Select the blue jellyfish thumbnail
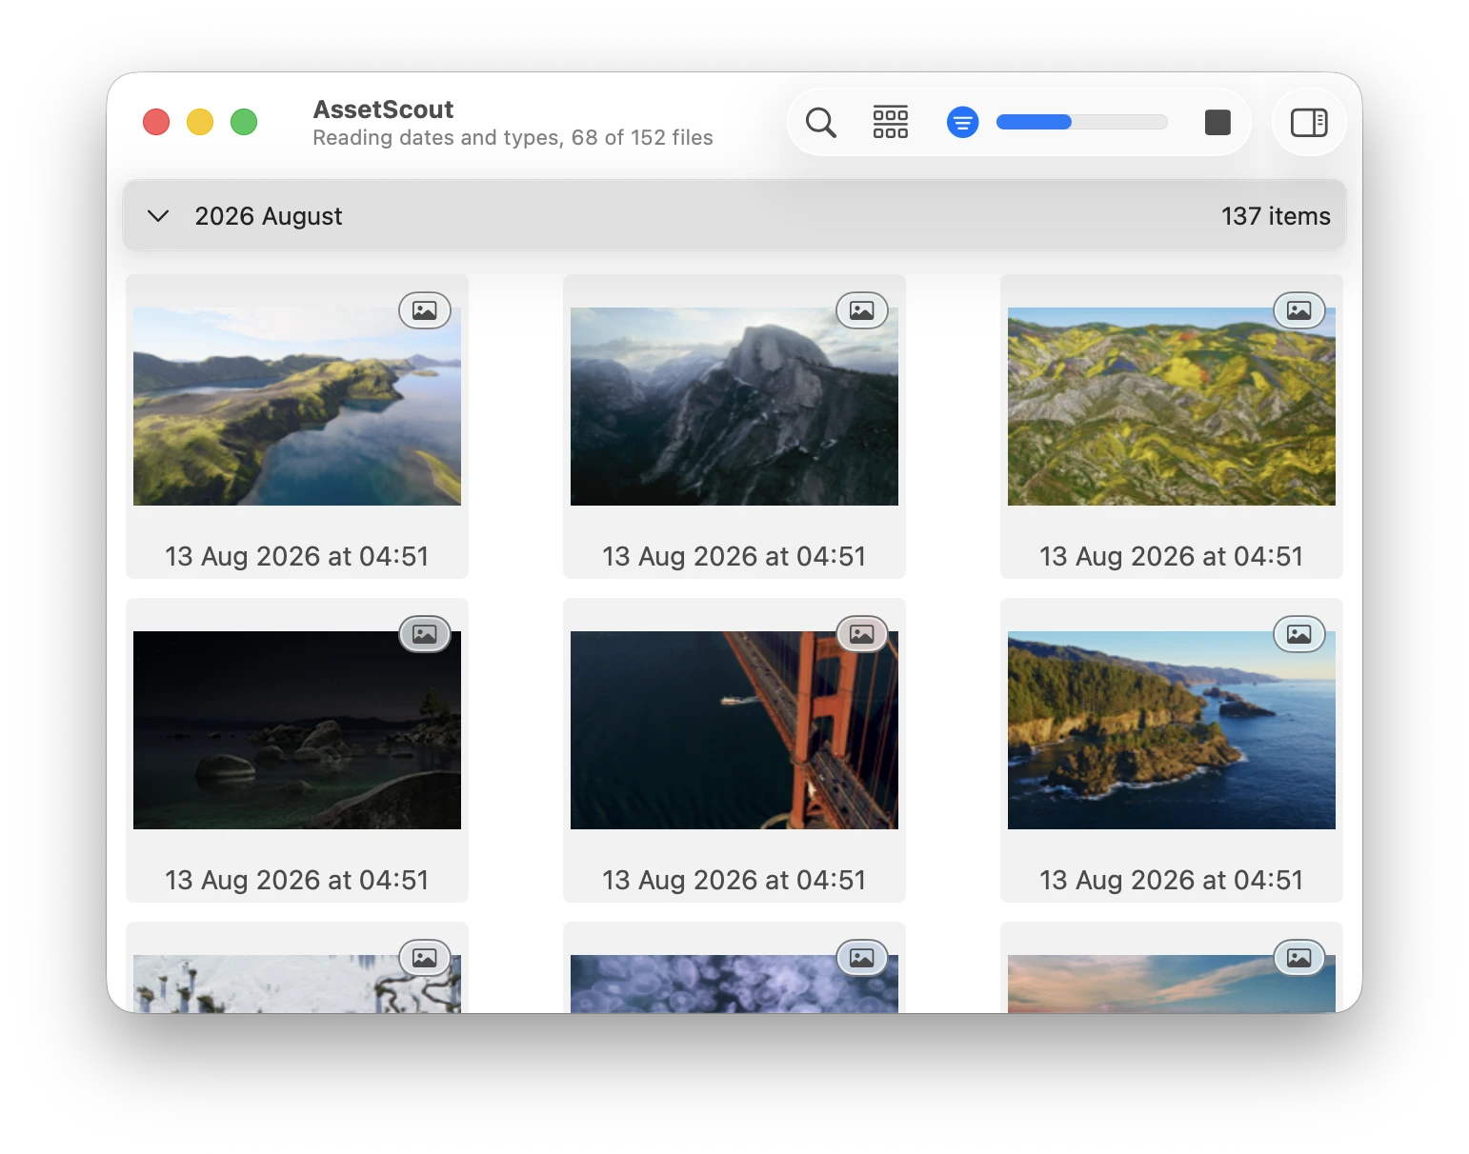The height and width of the screenshot is (1154, 1469). pos(734,984)
